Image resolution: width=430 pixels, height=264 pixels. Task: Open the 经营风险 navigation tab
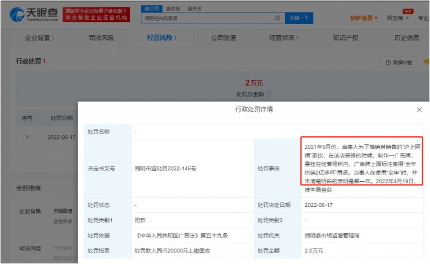click(161, 38)
